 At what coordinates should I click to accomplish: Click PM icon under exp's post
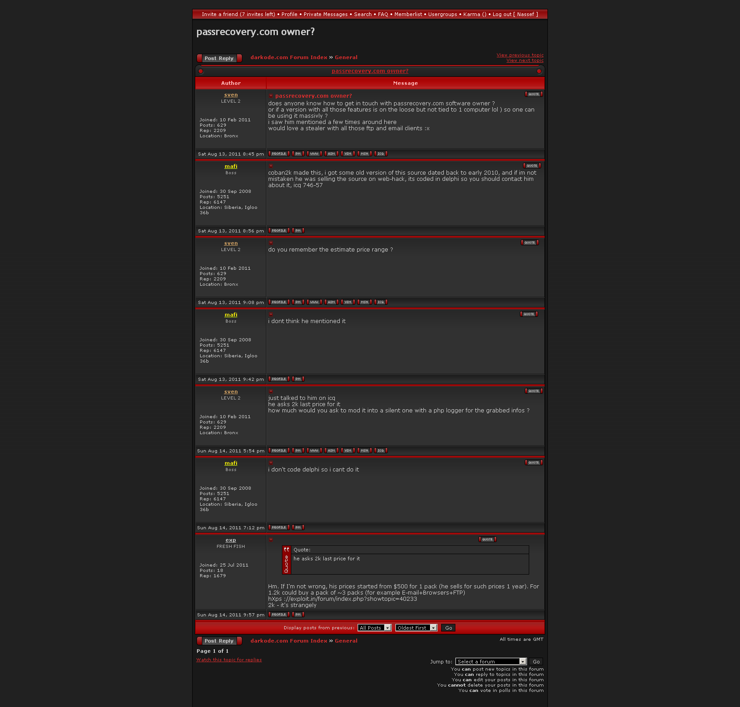coord(298,615)
